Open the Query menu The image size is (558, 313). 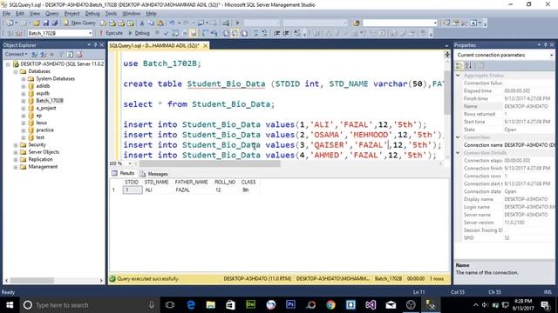52,14
